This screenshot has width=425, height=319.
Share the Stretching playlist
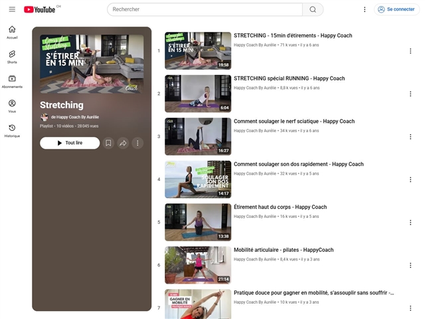(123, 143)
